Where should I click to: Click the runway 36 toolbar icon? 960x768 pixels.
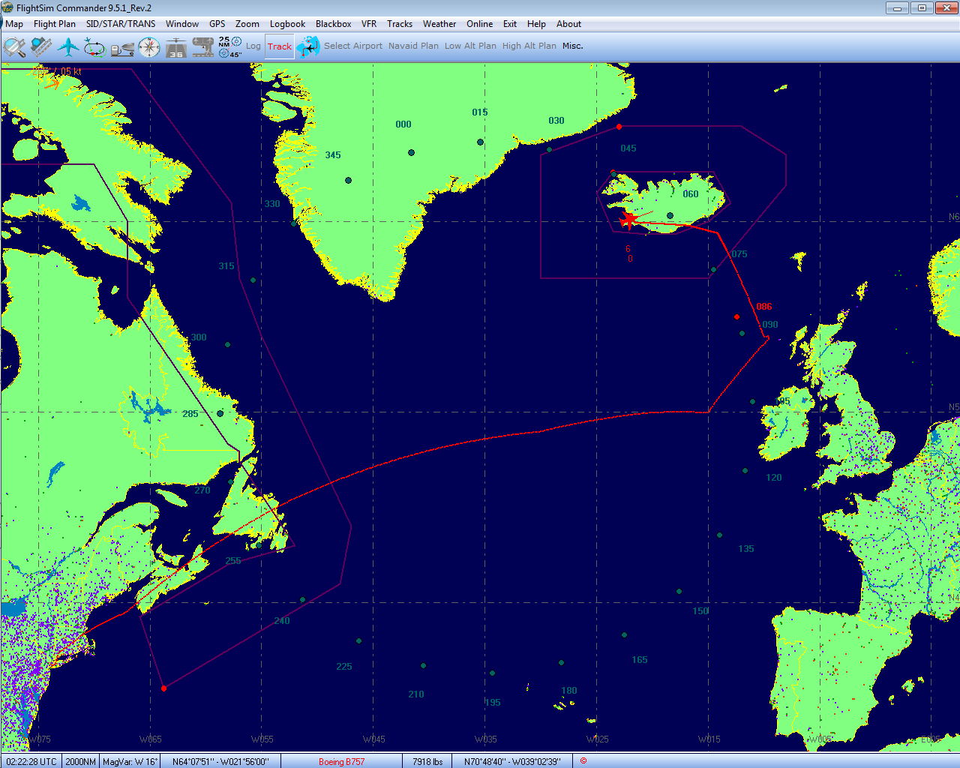click(176, 47)
